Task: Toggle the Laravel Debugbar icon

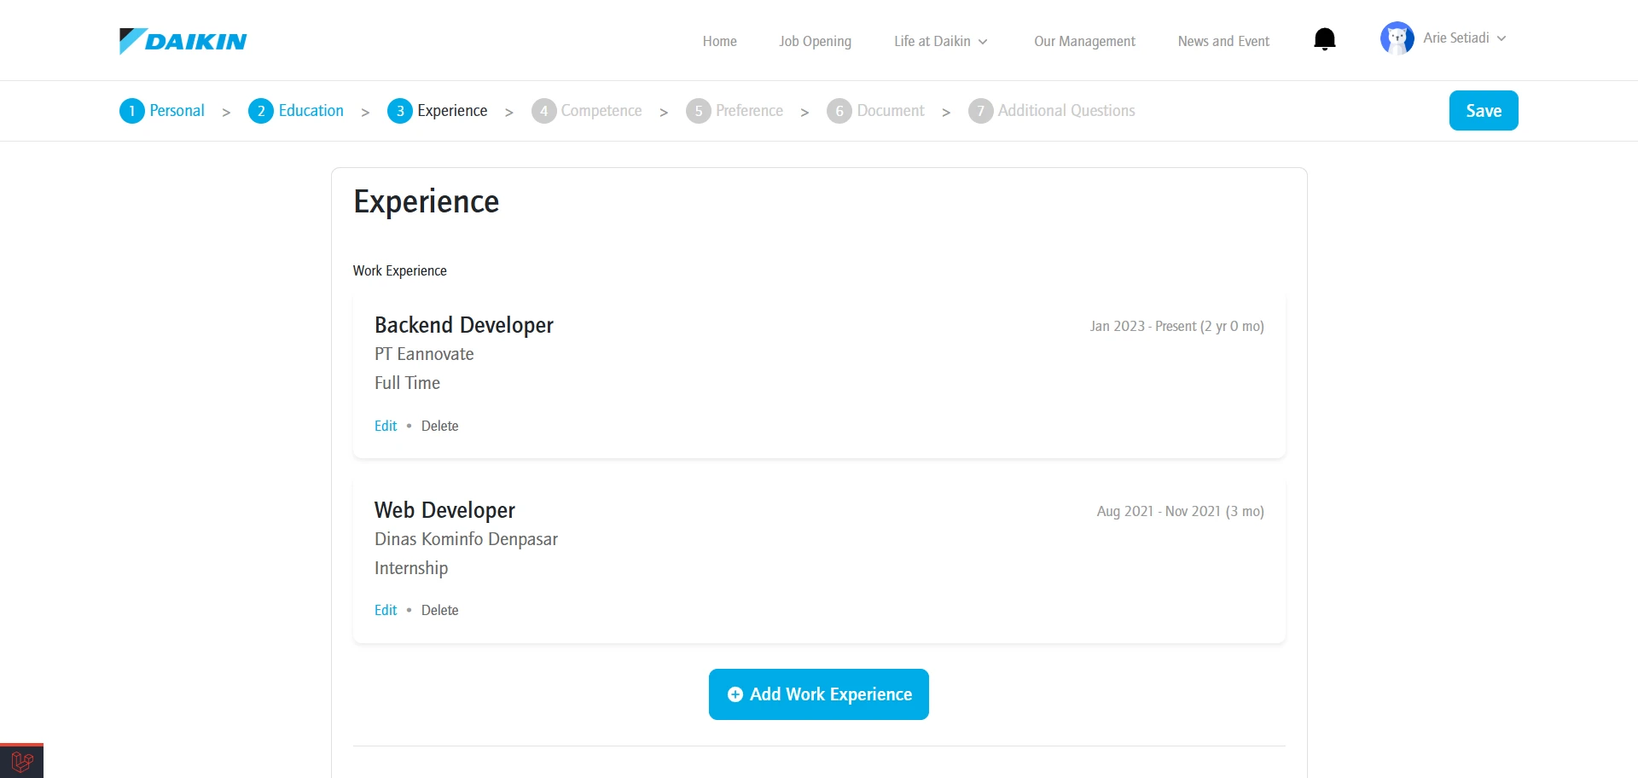Action: coord(21,760)
